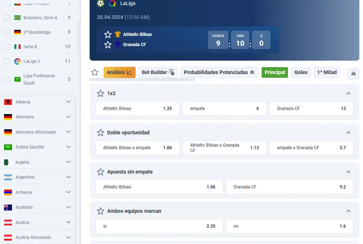
Task: Star the 1x2 market
Action: 101,93
